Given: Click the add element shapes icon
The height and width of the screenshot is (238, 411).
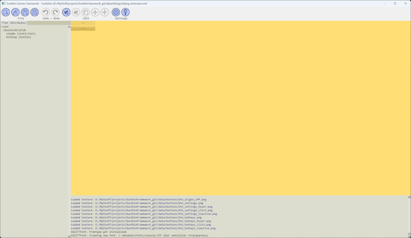Looking at the screenshot, I should (66, 12).
